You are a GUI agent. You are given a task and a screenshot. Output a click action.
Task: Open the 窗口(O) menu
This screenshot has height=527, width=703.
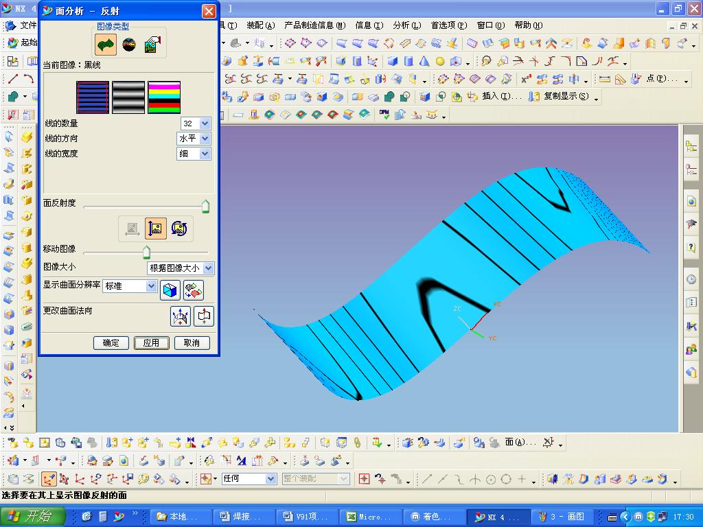click(490, 25)
